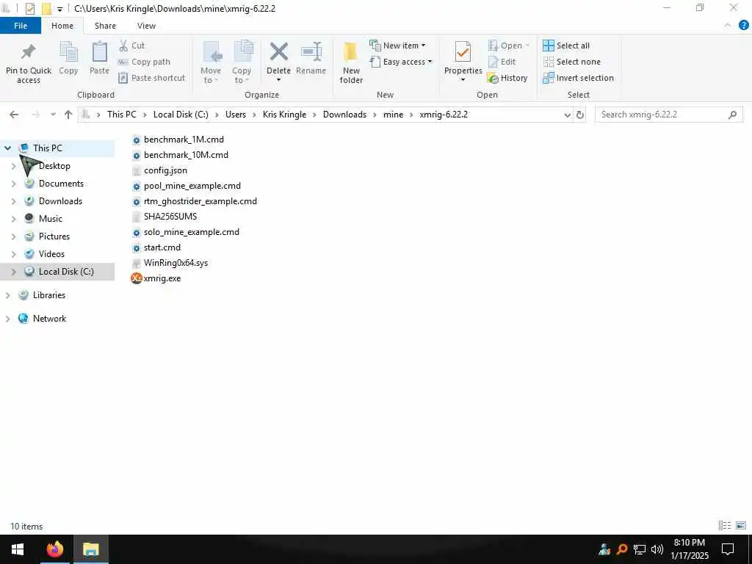This screenshot has height=564, width=752.
Task: Customize Quick Access Toolbar dropdown
Action: 60,9
